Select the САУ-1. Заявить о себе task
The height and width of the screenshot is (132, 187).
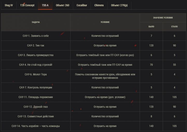pyautogui.click(x=36, y=36)
